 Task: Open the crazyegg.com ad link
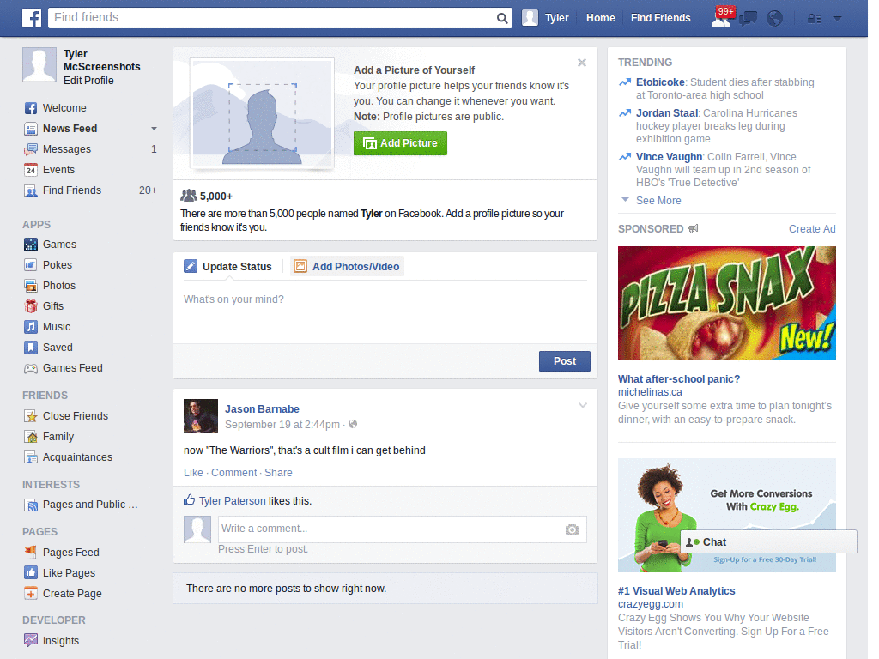click(651, 604)
